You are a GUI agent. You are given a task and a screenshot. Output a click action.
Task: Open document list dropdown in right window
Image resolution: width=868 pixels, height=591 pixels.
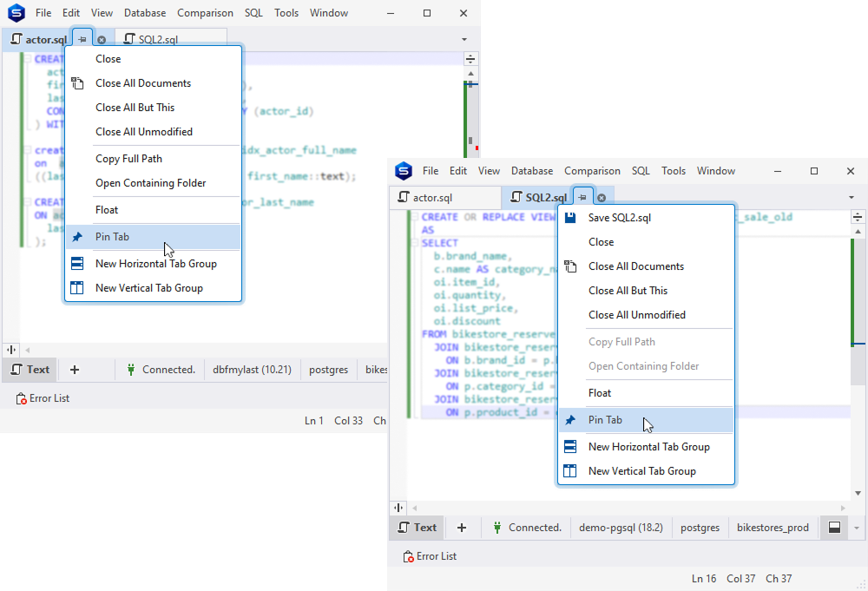coord(852,198)
